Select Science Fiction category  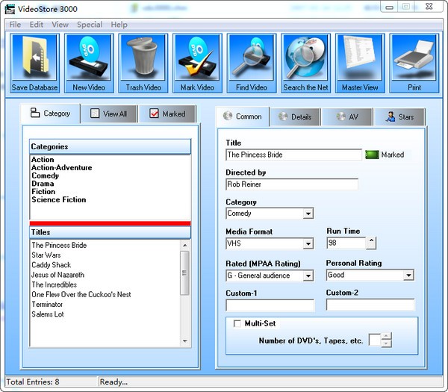[58, 200]
